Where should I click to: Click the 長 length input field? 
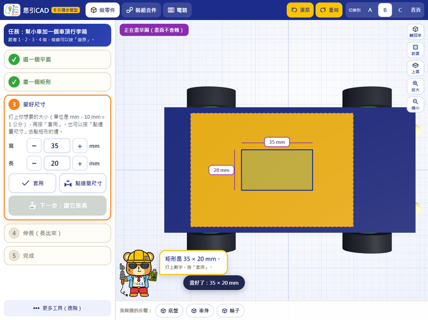pyautogui.click(x=57, y=163)
